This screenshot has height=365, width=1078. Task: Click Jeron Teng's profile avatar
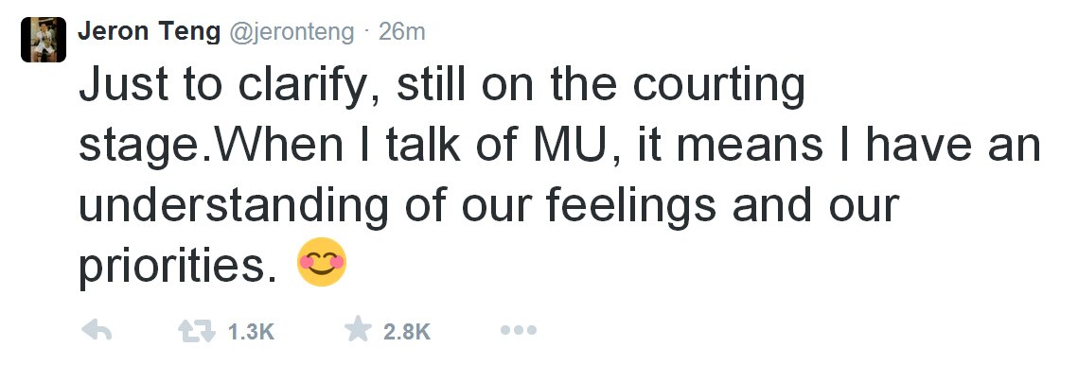44,40
